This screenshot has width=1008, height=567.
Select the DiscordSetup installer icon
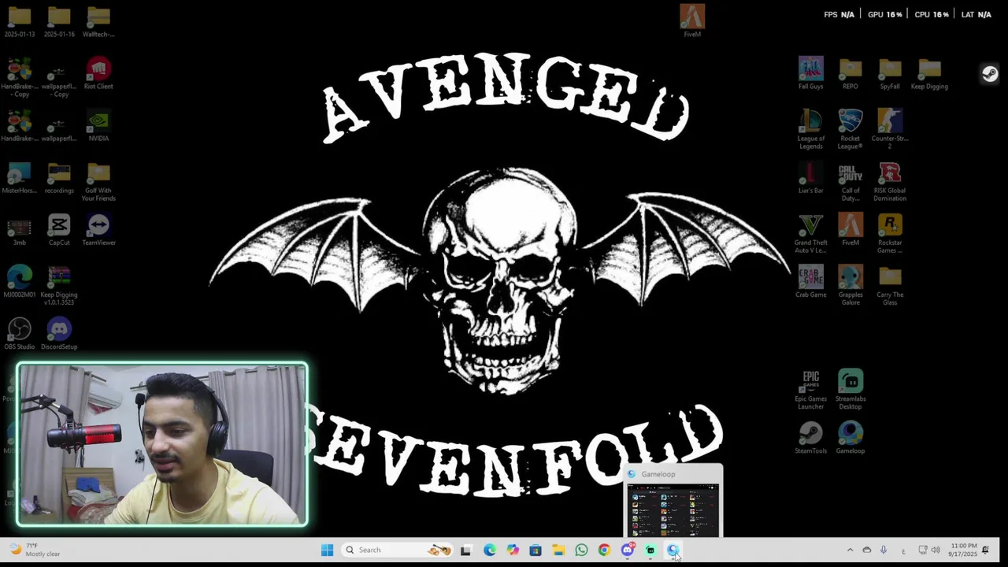click(x=59, y=333)
